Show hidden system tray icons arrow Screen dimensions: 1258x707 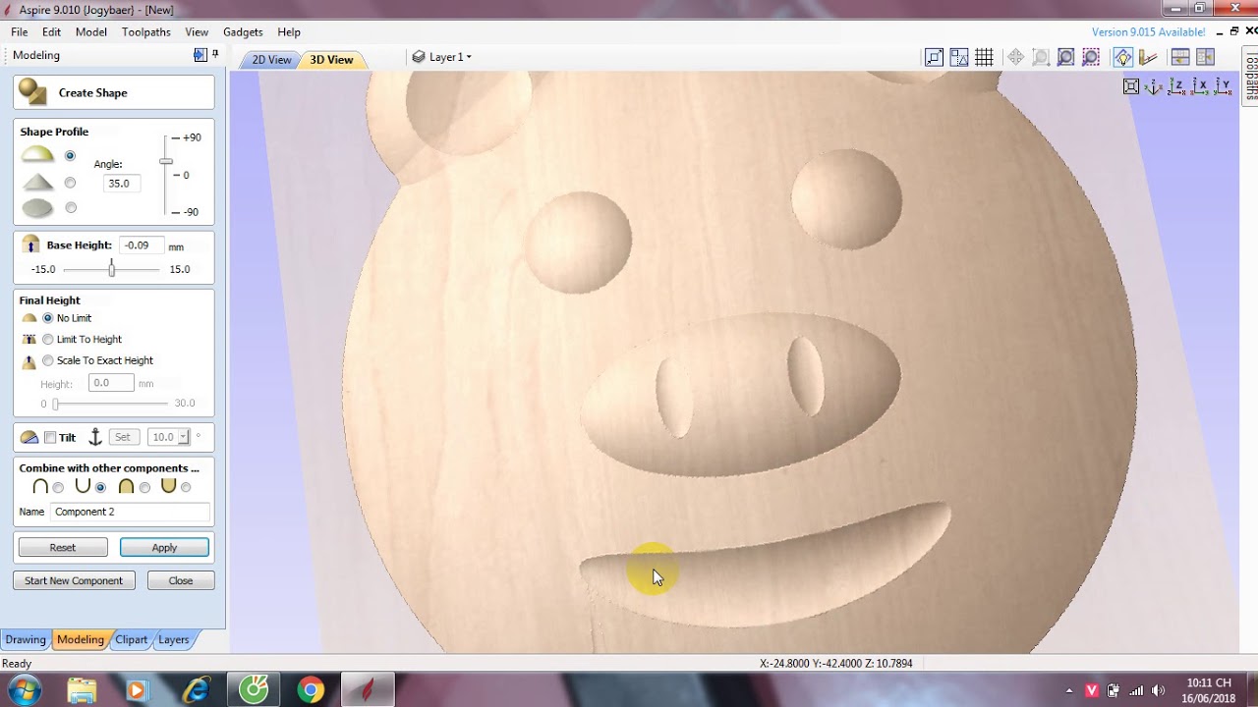[x=1069, y=690]
